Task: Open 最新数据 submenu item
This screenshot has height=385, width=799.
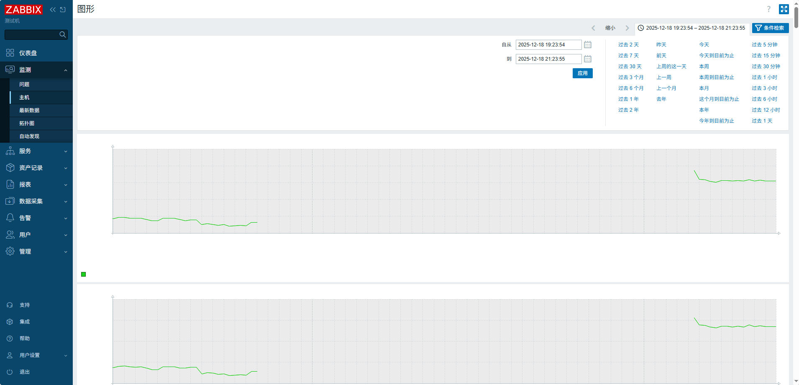Action: pos(29,110)
